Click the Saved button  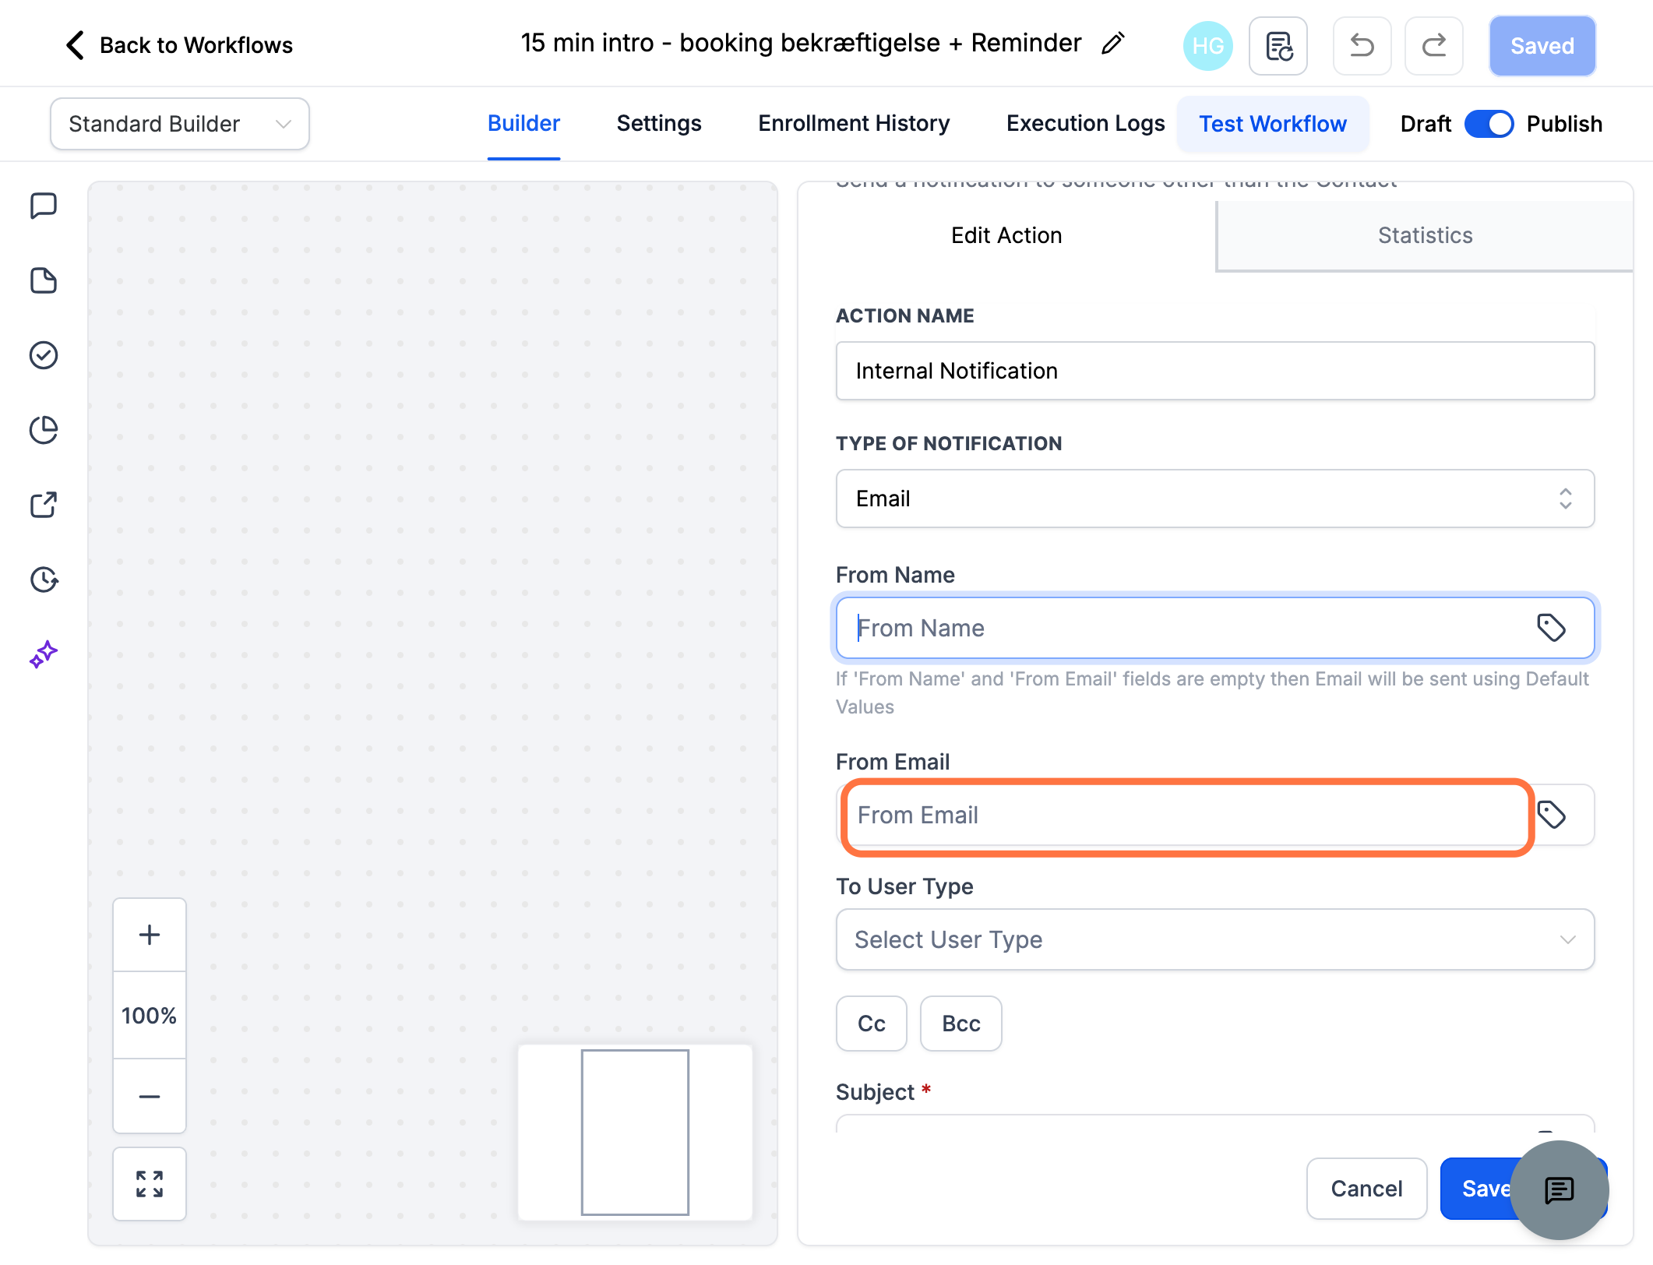[1542, 46]
